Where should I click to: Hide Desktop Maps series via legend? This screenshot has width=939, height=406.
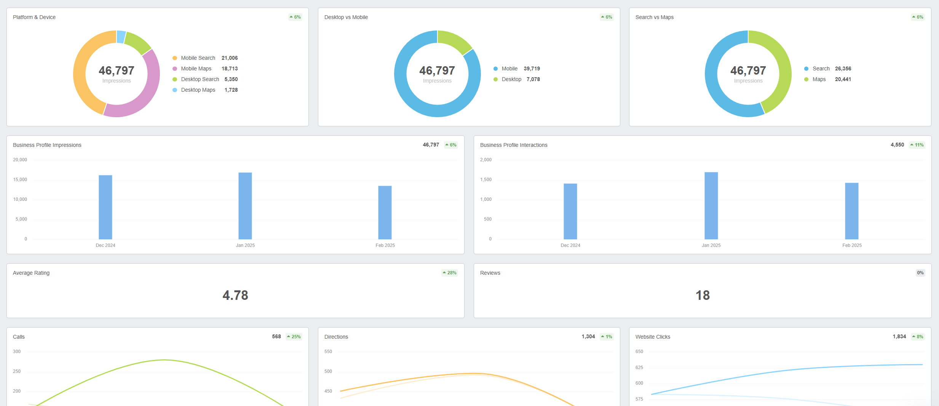tap(198, 90)
